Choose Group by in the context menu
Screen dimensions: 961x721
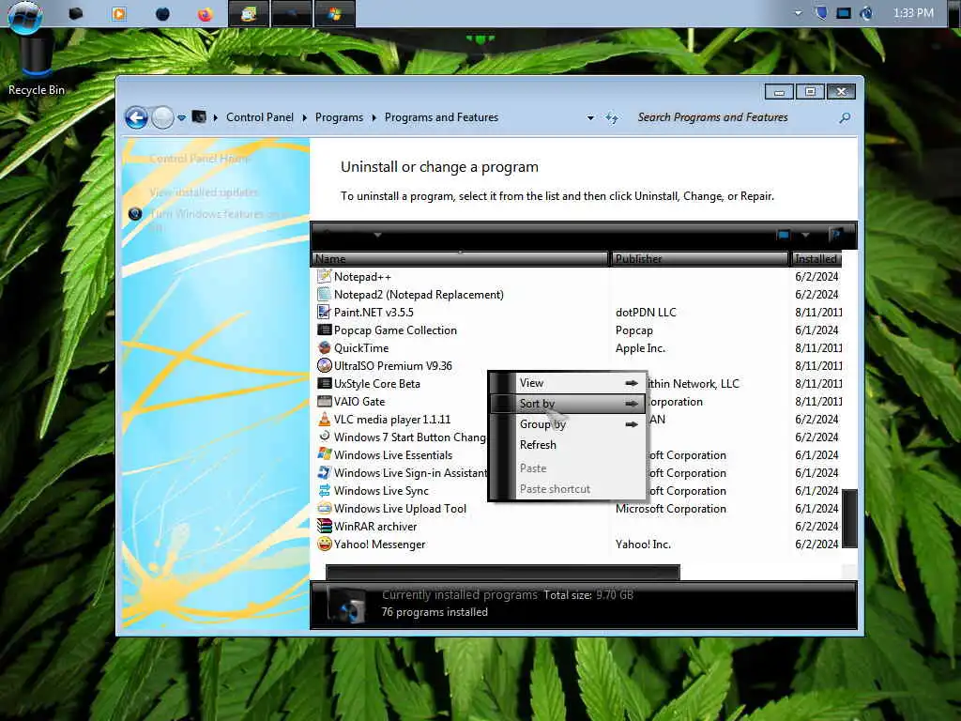[x=568, y=424]
